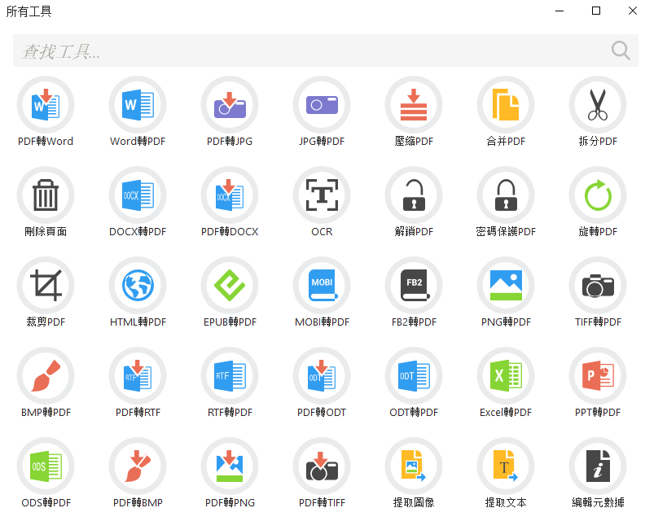The image size is (645, 521).
Task: Close the 所有工具 window
Action: [x=633, y=11]
